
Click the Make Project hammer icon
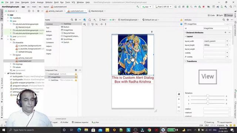(137, 7)
